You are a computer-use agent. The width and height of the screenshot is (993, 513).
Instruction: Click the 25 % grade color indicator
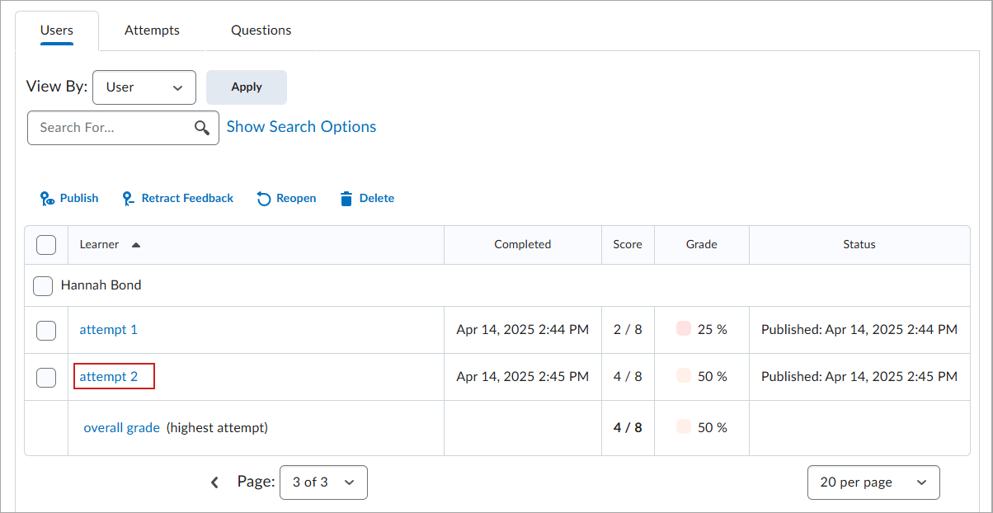click(x=683, y=329)
